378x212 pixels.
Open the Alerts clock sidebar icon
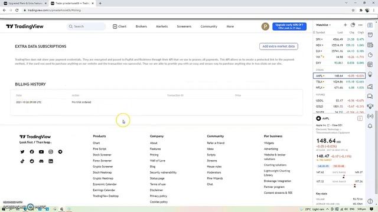point(370,35)
